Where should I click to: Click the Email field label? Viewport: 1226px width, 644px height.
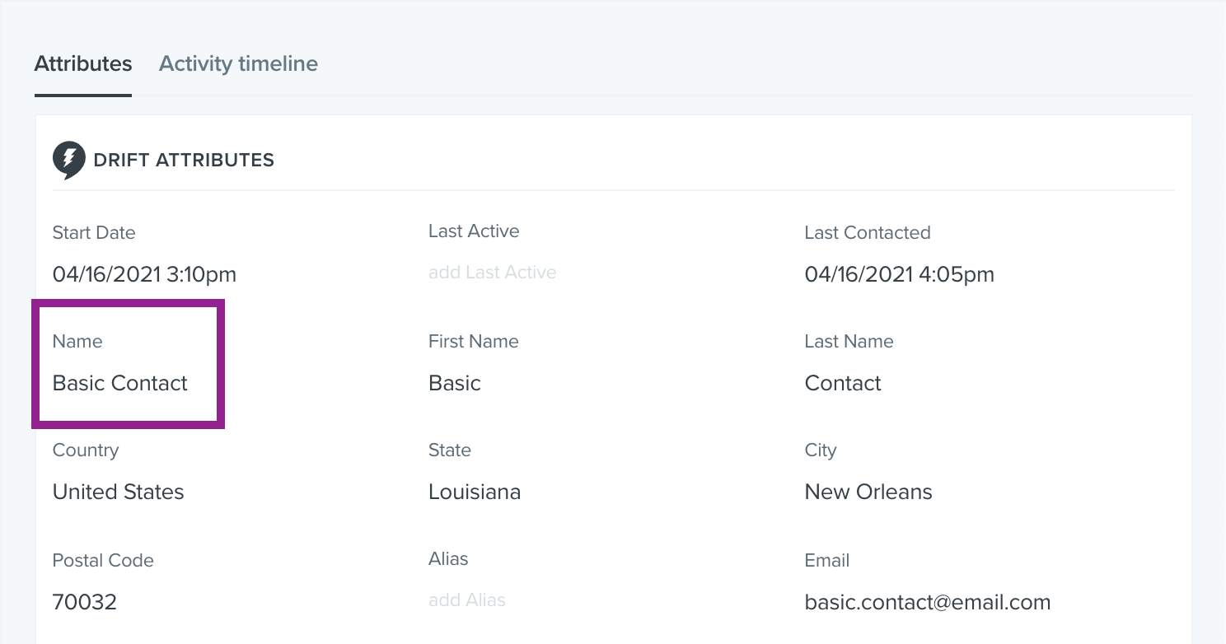tap(827, 560)
